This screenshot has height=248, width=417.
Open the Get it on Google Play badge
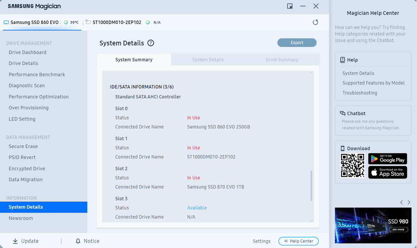[x=388, y=158]
